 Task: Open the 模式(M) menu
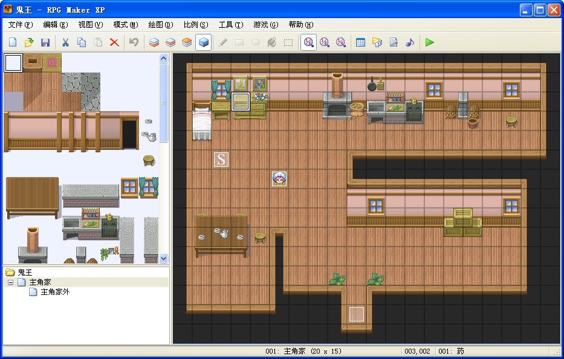[126, 25]
